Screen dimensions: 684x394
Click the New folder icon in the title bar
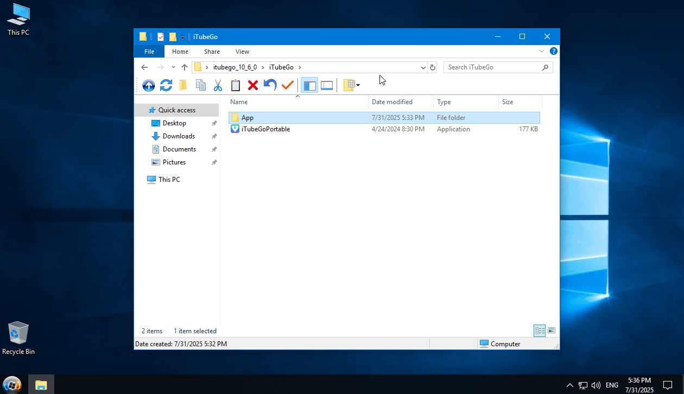[x=173, y=37]
